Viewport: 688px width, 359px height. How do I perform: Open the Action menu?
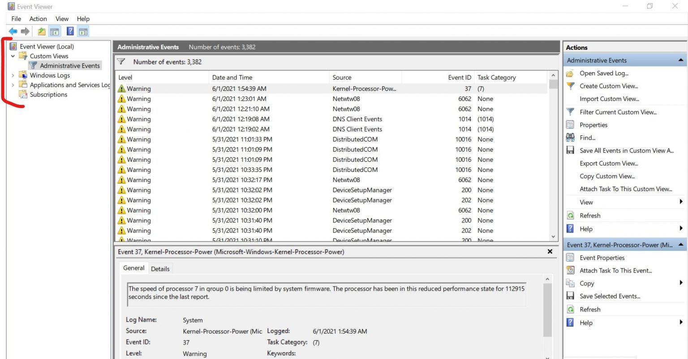pyautogui.click(x=38, y=18)
